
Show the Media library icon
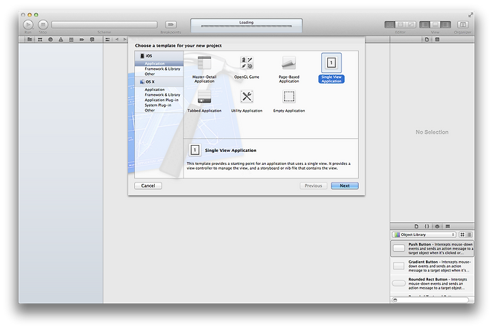click(x=448, y=226)
